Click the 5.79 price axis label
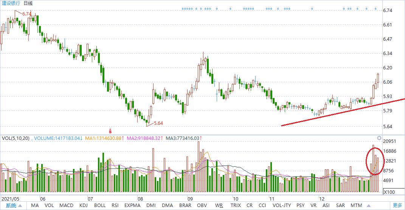The height and width of the screenshot is (210, 405). point(388,111)
